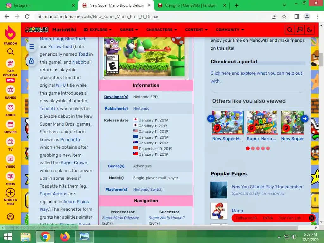
Task: Close the red follow banner
Action: [x=312, y=218]
